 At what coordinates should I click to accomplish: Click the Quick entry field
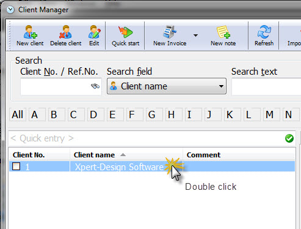tap(151, 138)
